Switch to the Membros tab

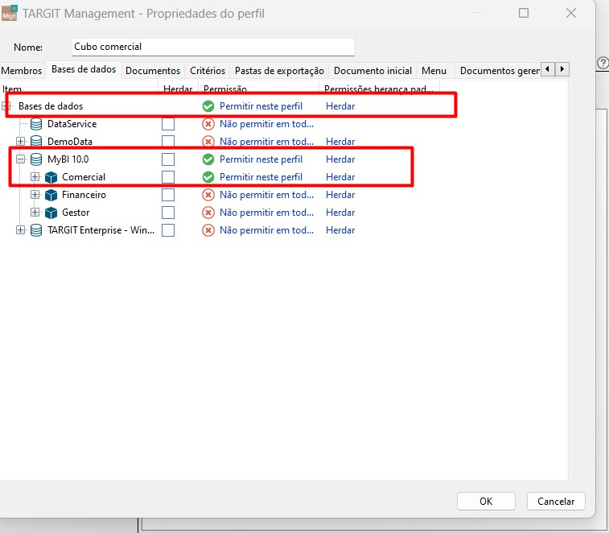click(22, 71)
